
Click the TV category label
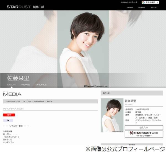click(x=8, y=120)
